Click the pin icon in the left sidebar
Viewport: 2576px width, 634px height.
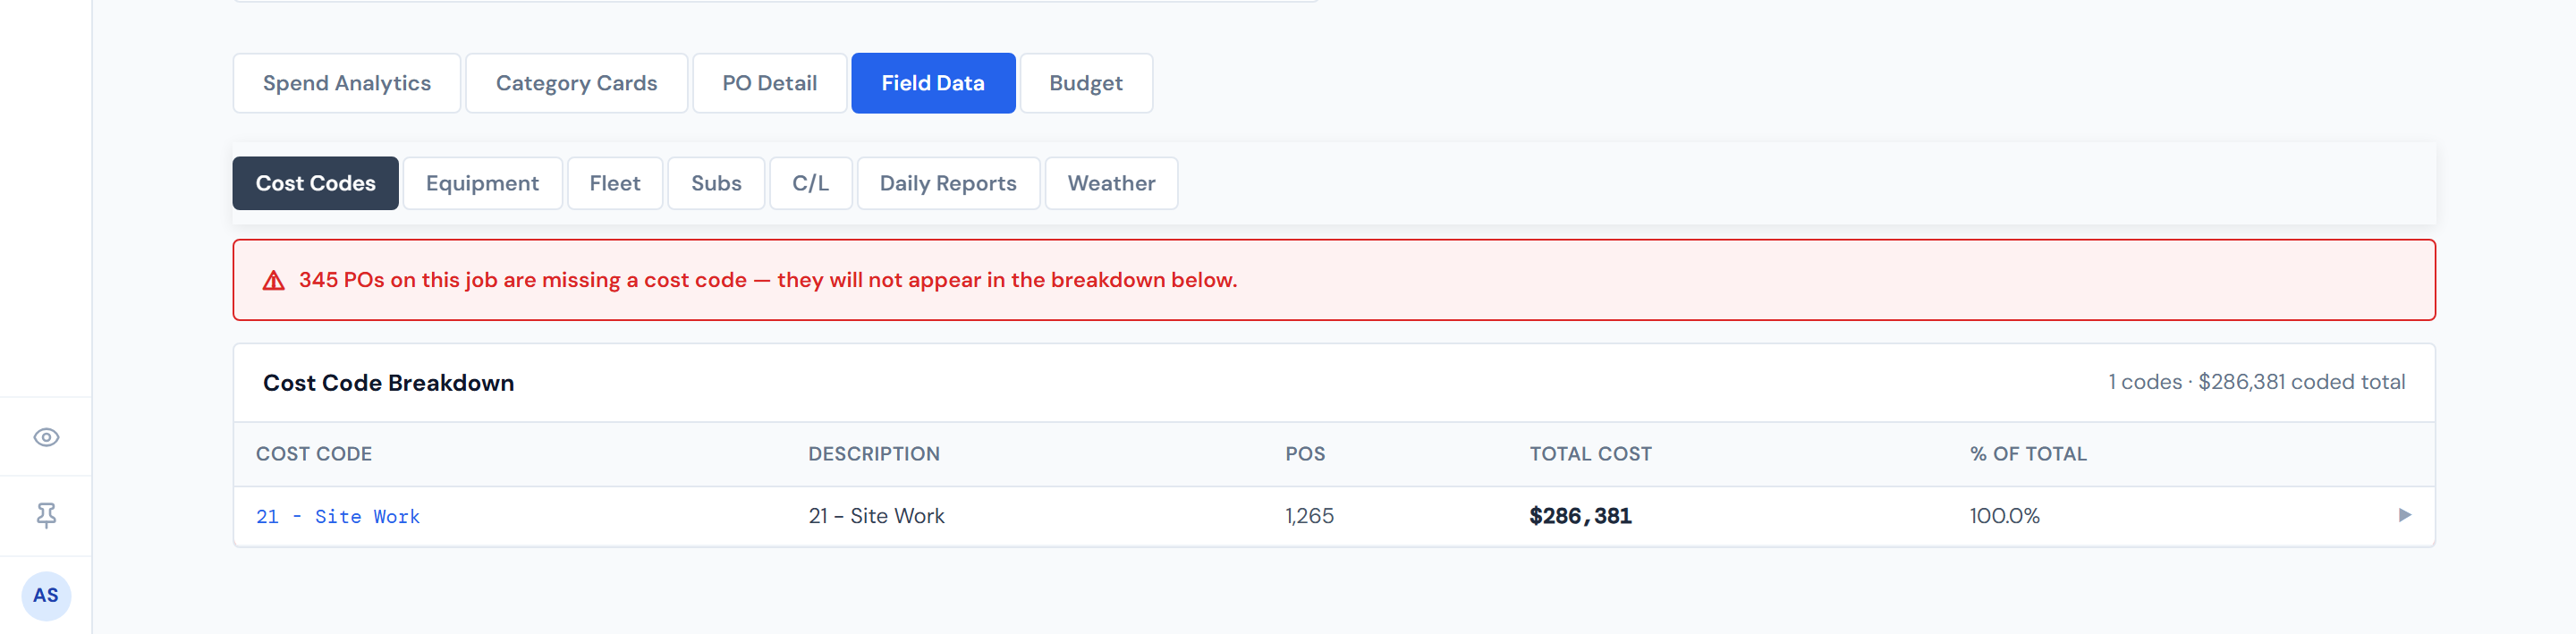(46, 516)
